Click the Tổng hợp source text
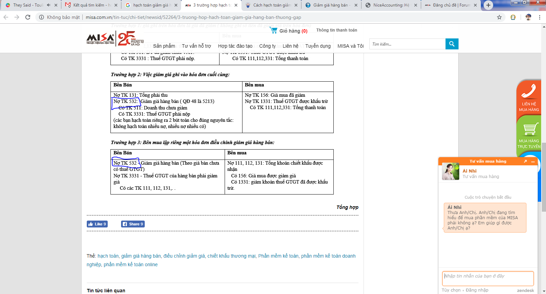The width and height of the screenshot is (546, 294). tap(347, 207)
